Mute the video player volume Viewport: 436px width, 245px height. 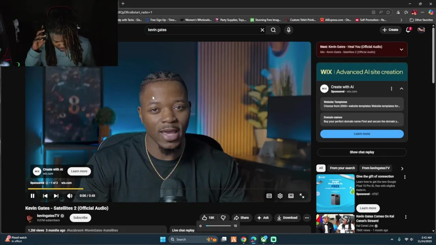(x=69, y=196)
